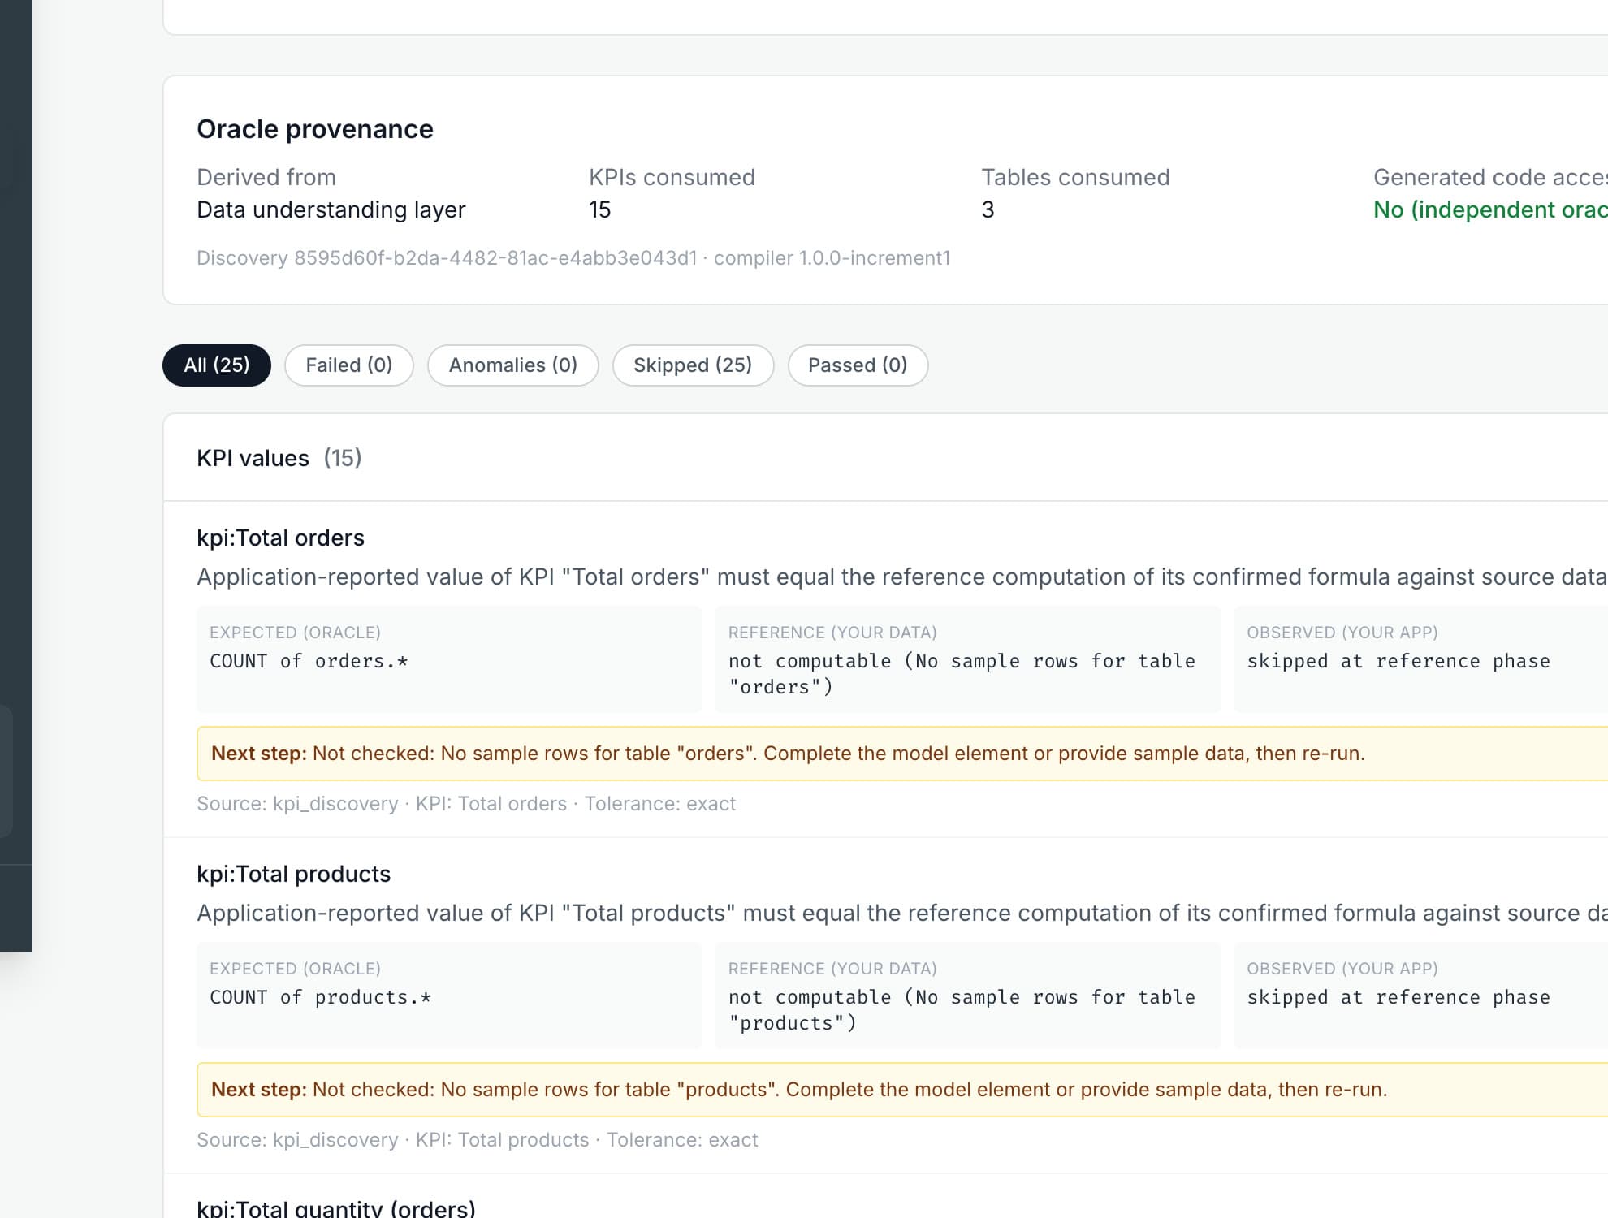Click the Derived from label
1608x1218 pixels.
pos(266,177)
